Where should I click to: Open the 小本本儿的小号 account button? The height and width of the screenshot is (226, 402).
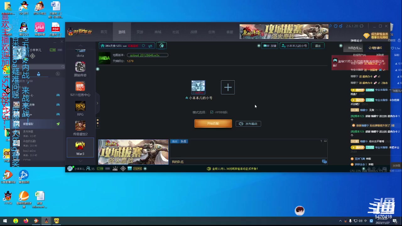[294, 46]
